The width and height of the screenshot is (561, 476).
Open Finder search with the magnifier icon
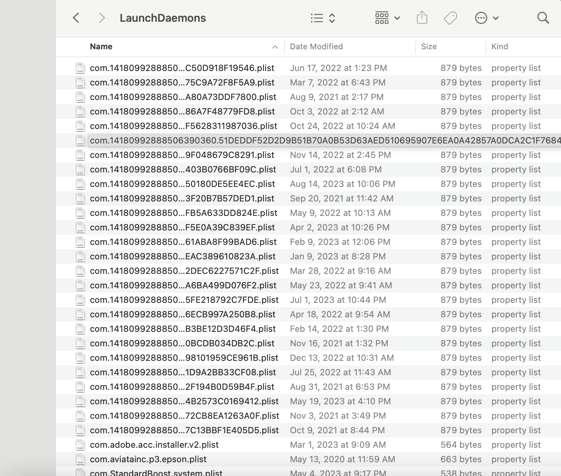pyautogui.click(x=543, y=17)
